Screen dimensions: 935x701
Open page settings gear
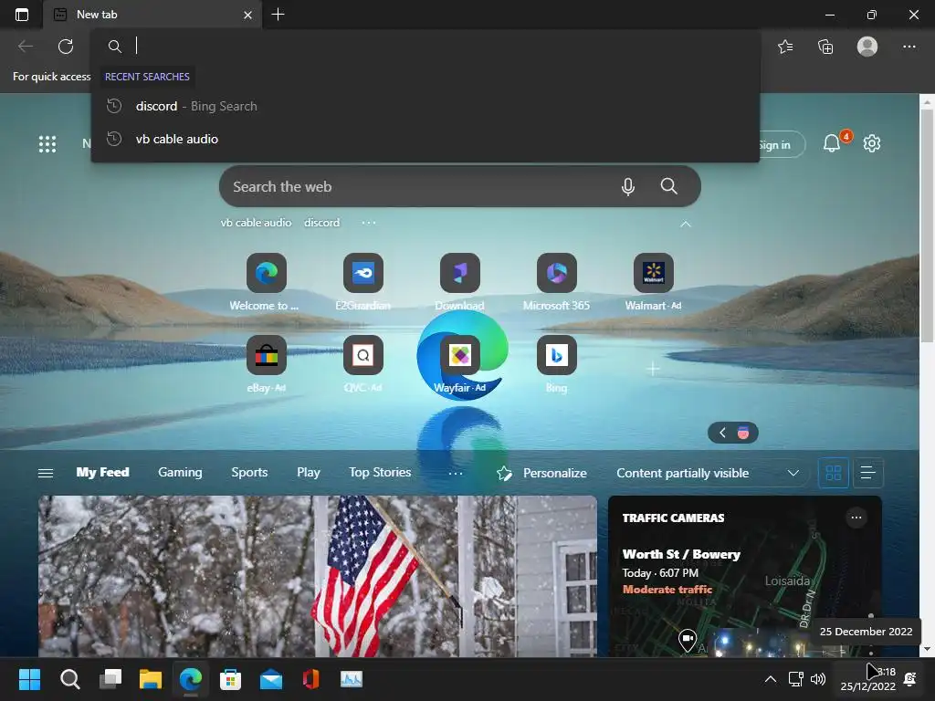tap(872, 143)
